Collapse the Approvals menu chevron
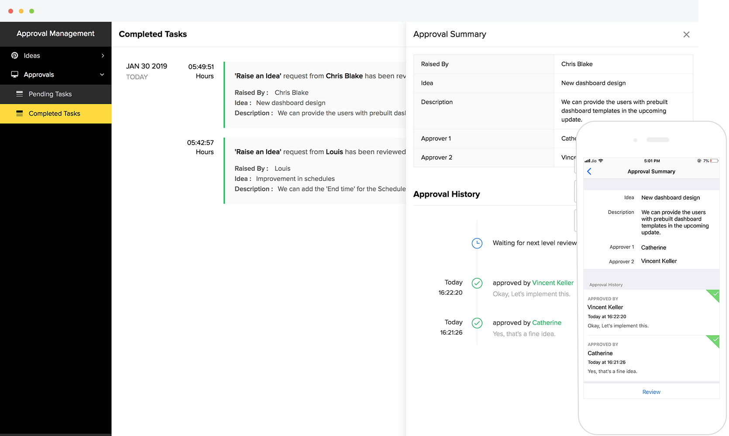 tap(102, 75)
